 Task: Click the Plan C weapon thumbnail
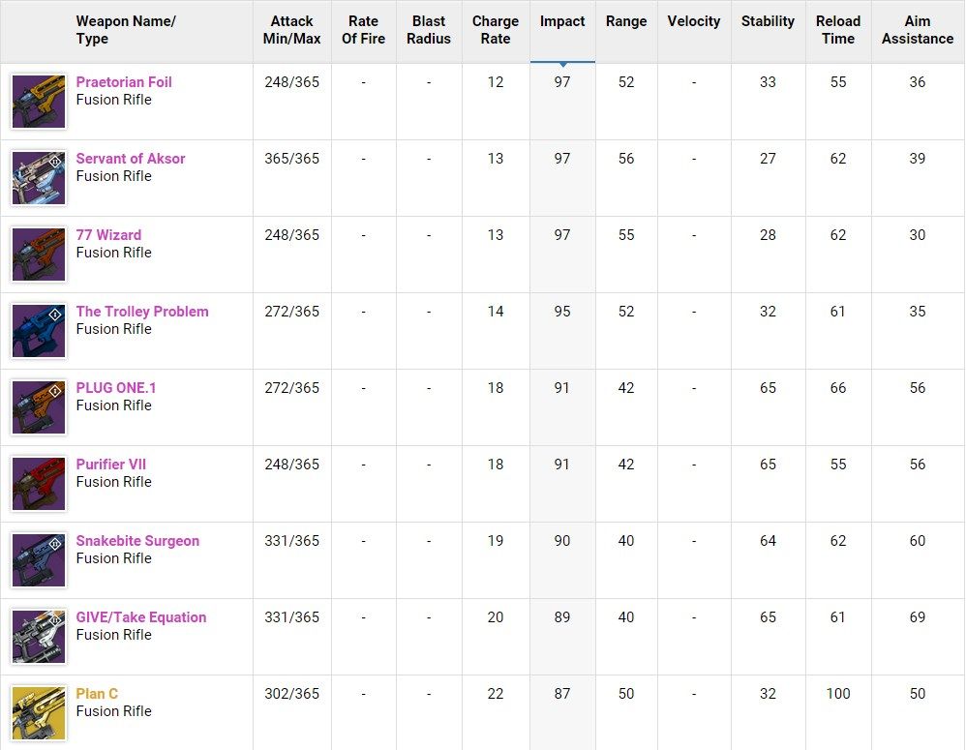(x=39, y=713)
